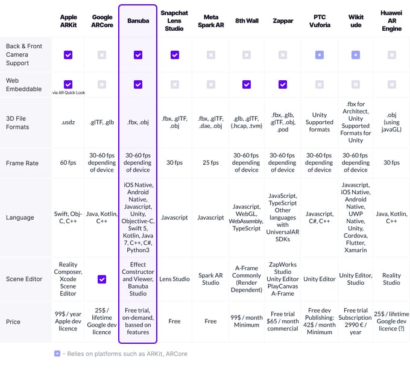410x371 pixels.
Task: Click Zappar's camera support X icon
Action: [x=283, y=55]
